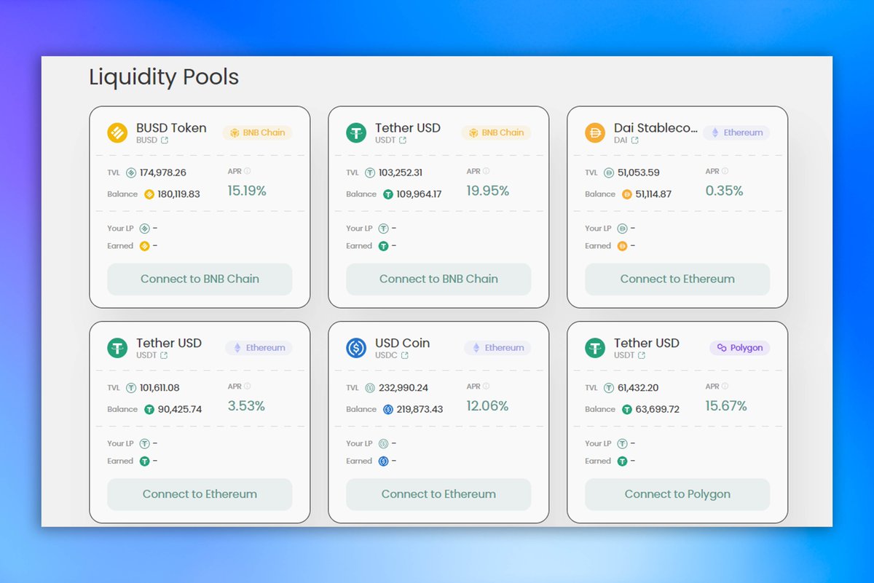Click the BNB icon inside the BNB Chain badge
The height and width of the screenshot is (583, 874).
[234, 132]
